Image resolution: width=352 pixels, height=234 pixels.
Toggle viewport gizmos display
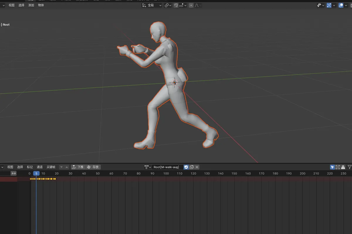click(329, 5)
